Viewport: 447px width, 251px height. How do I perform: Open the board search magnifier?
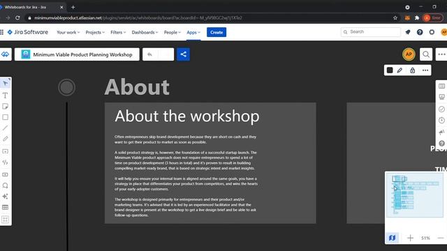[x=426, y=54]
